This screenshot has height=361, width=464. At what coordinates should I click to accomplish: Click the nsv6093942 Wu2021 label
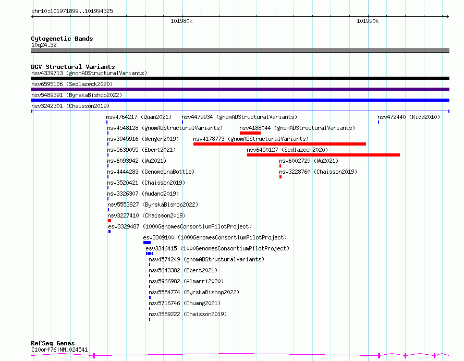(137, 161)
